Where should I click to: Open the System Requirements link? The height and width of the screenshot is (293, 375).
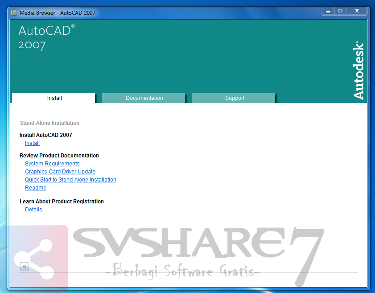[x=52, y=164]
